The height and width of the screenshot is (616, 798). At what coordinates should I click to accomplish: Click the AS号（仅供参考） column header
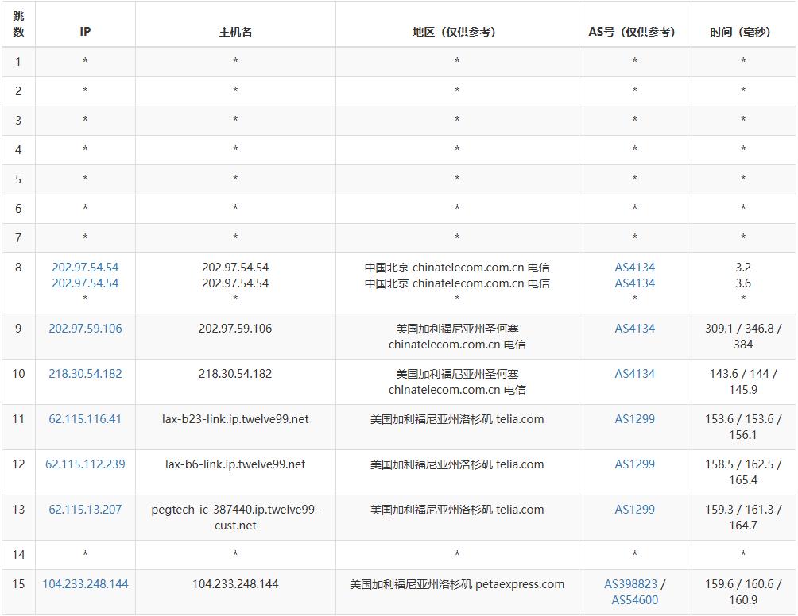tap(634, 32)
